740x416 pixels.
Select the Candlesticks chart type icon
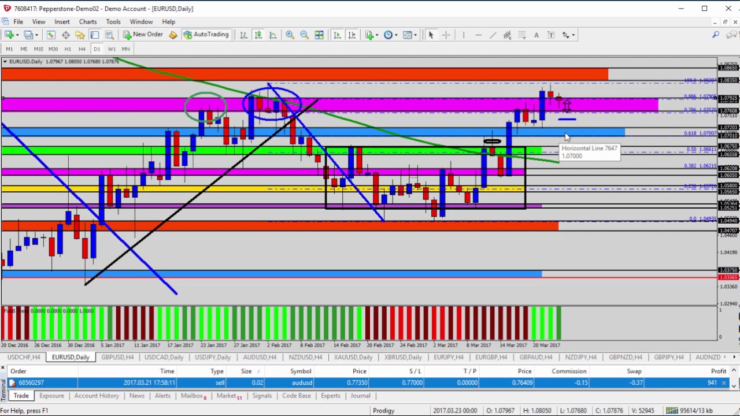click(258, 35)
